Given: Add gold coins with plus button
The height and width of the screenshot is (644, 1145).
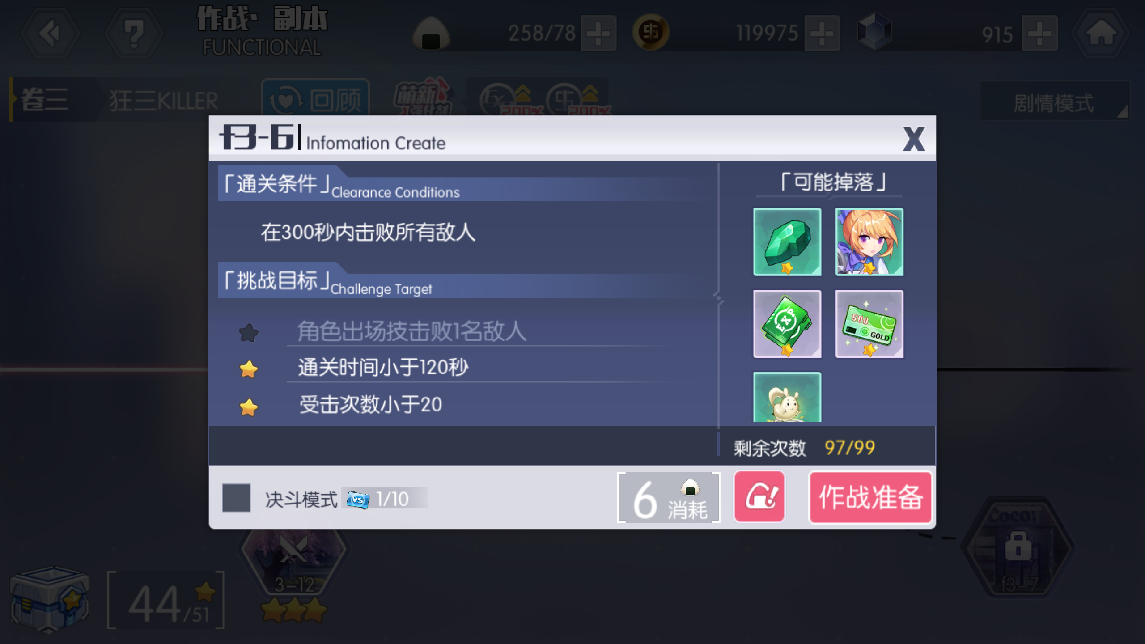Looking at the screenshot, I should click(822, 34).
